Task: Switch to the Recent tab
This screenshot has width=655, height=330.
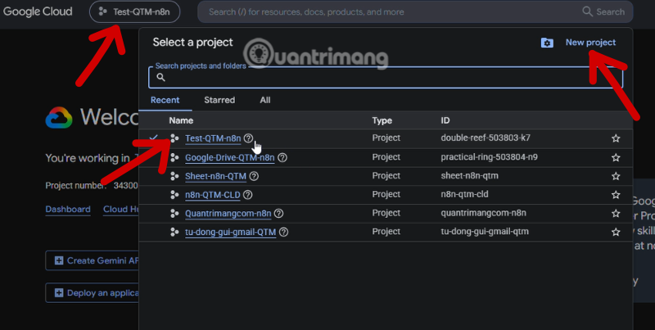Action: [165, 100]
